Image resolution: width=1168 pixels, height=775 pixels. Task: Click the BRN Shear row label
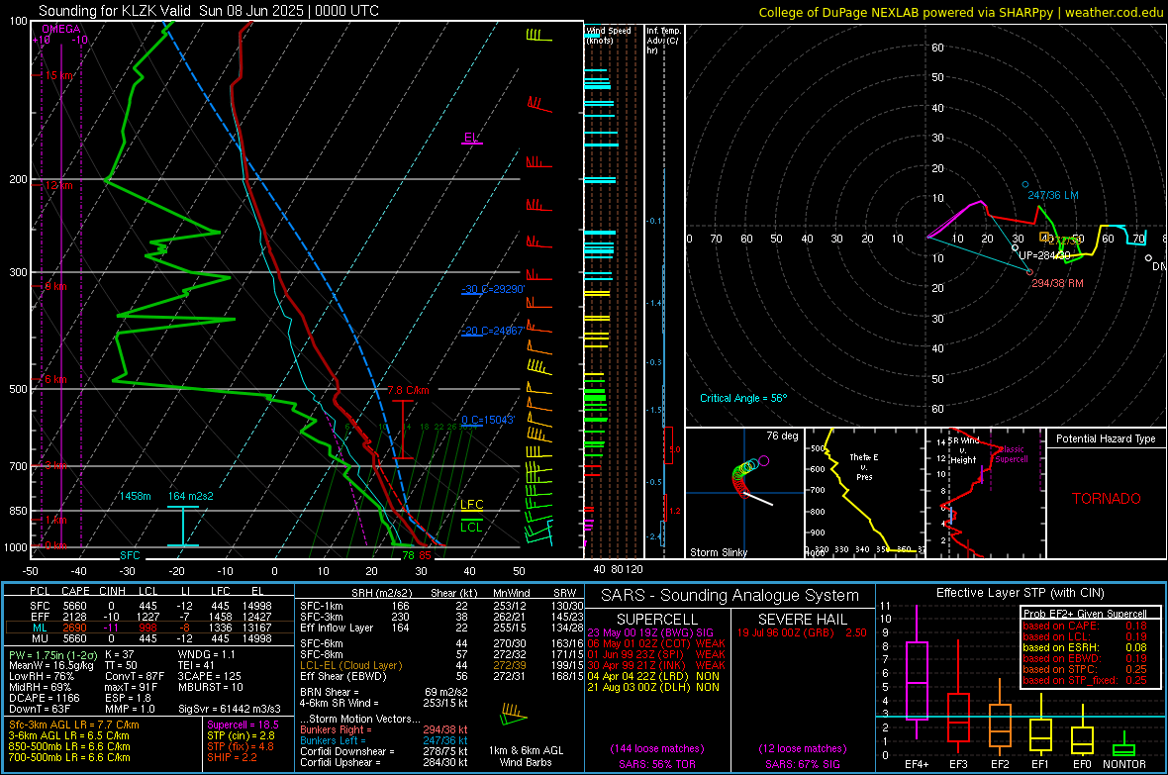[x=330, y=692]
